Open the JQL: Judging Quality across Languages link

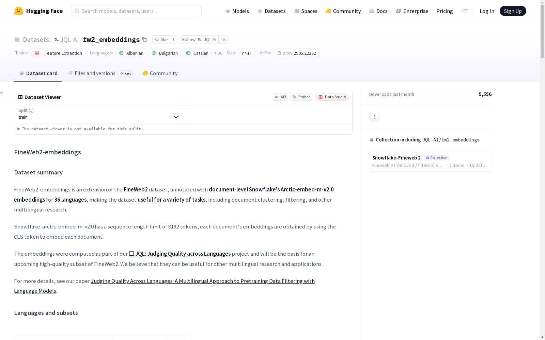tap(180, 254)
